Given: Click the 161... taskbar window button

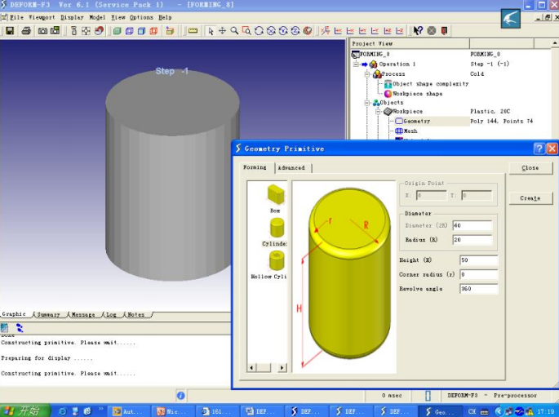Looking at the screenshot, I should 216,411.
